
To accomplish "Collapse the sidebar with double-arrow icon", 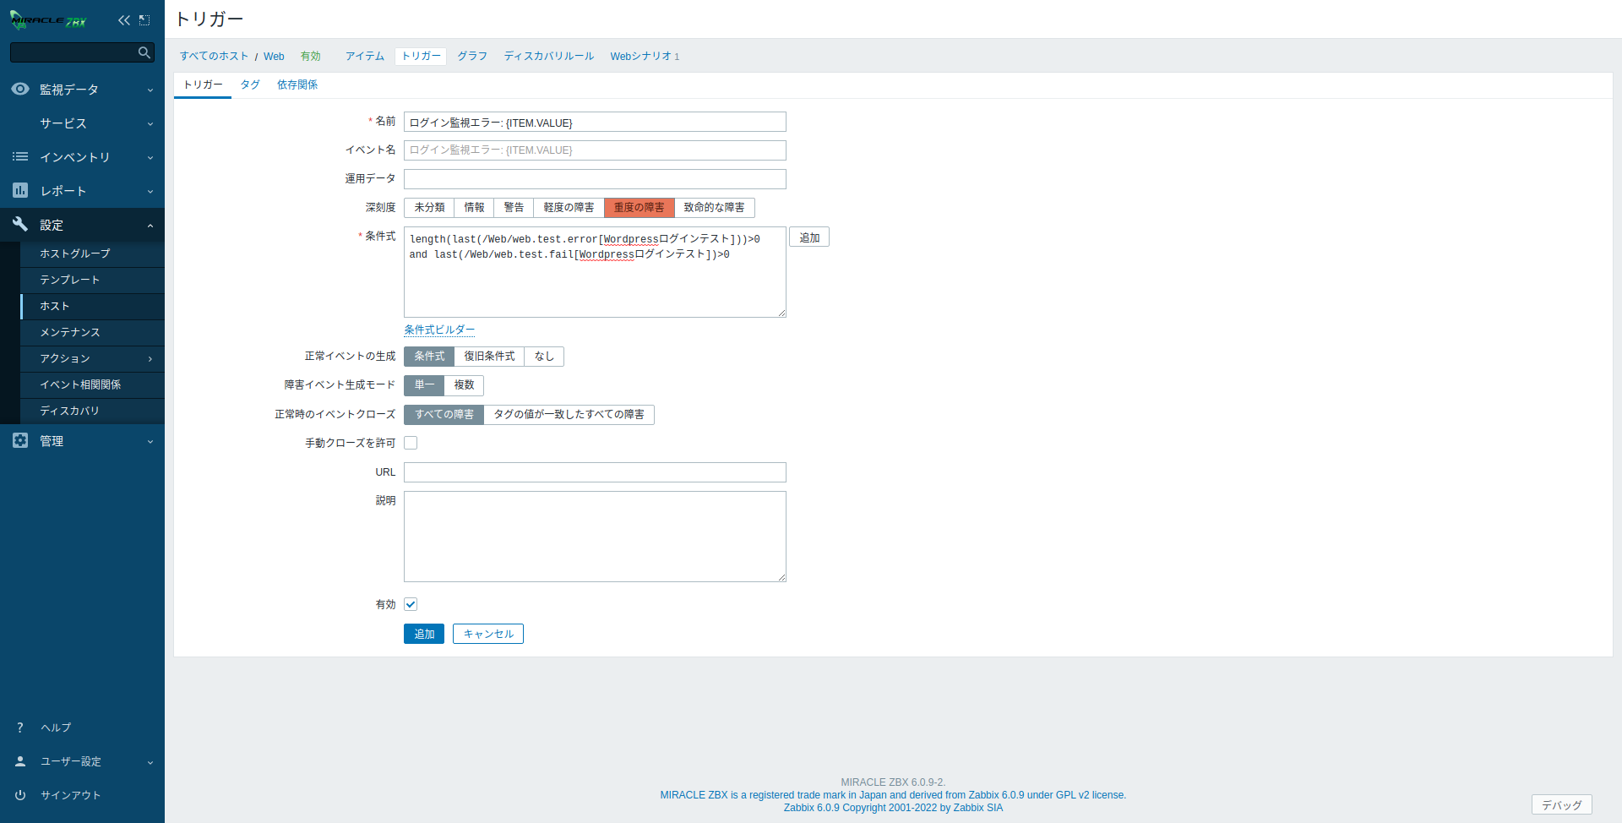I will click(124, 20).
